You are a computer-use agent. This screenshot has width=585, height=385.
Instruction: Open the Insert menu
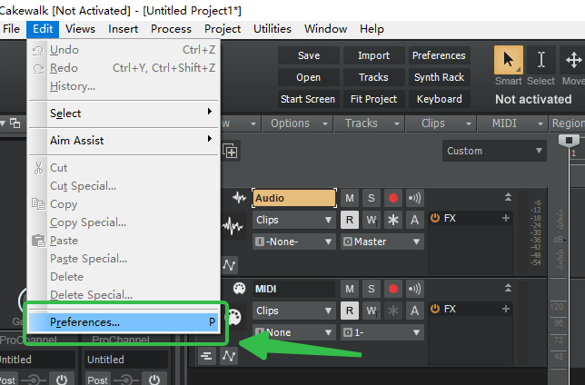tap(124, 29)
